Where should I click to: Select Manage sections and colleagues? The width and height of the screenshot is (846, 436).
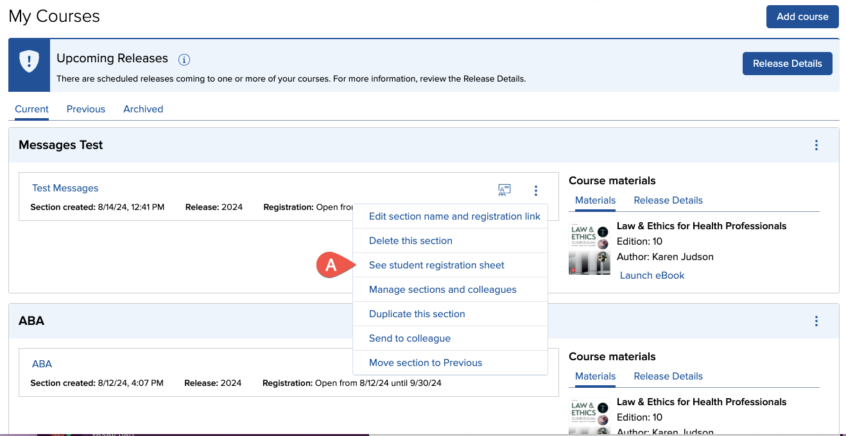(443, 290)
